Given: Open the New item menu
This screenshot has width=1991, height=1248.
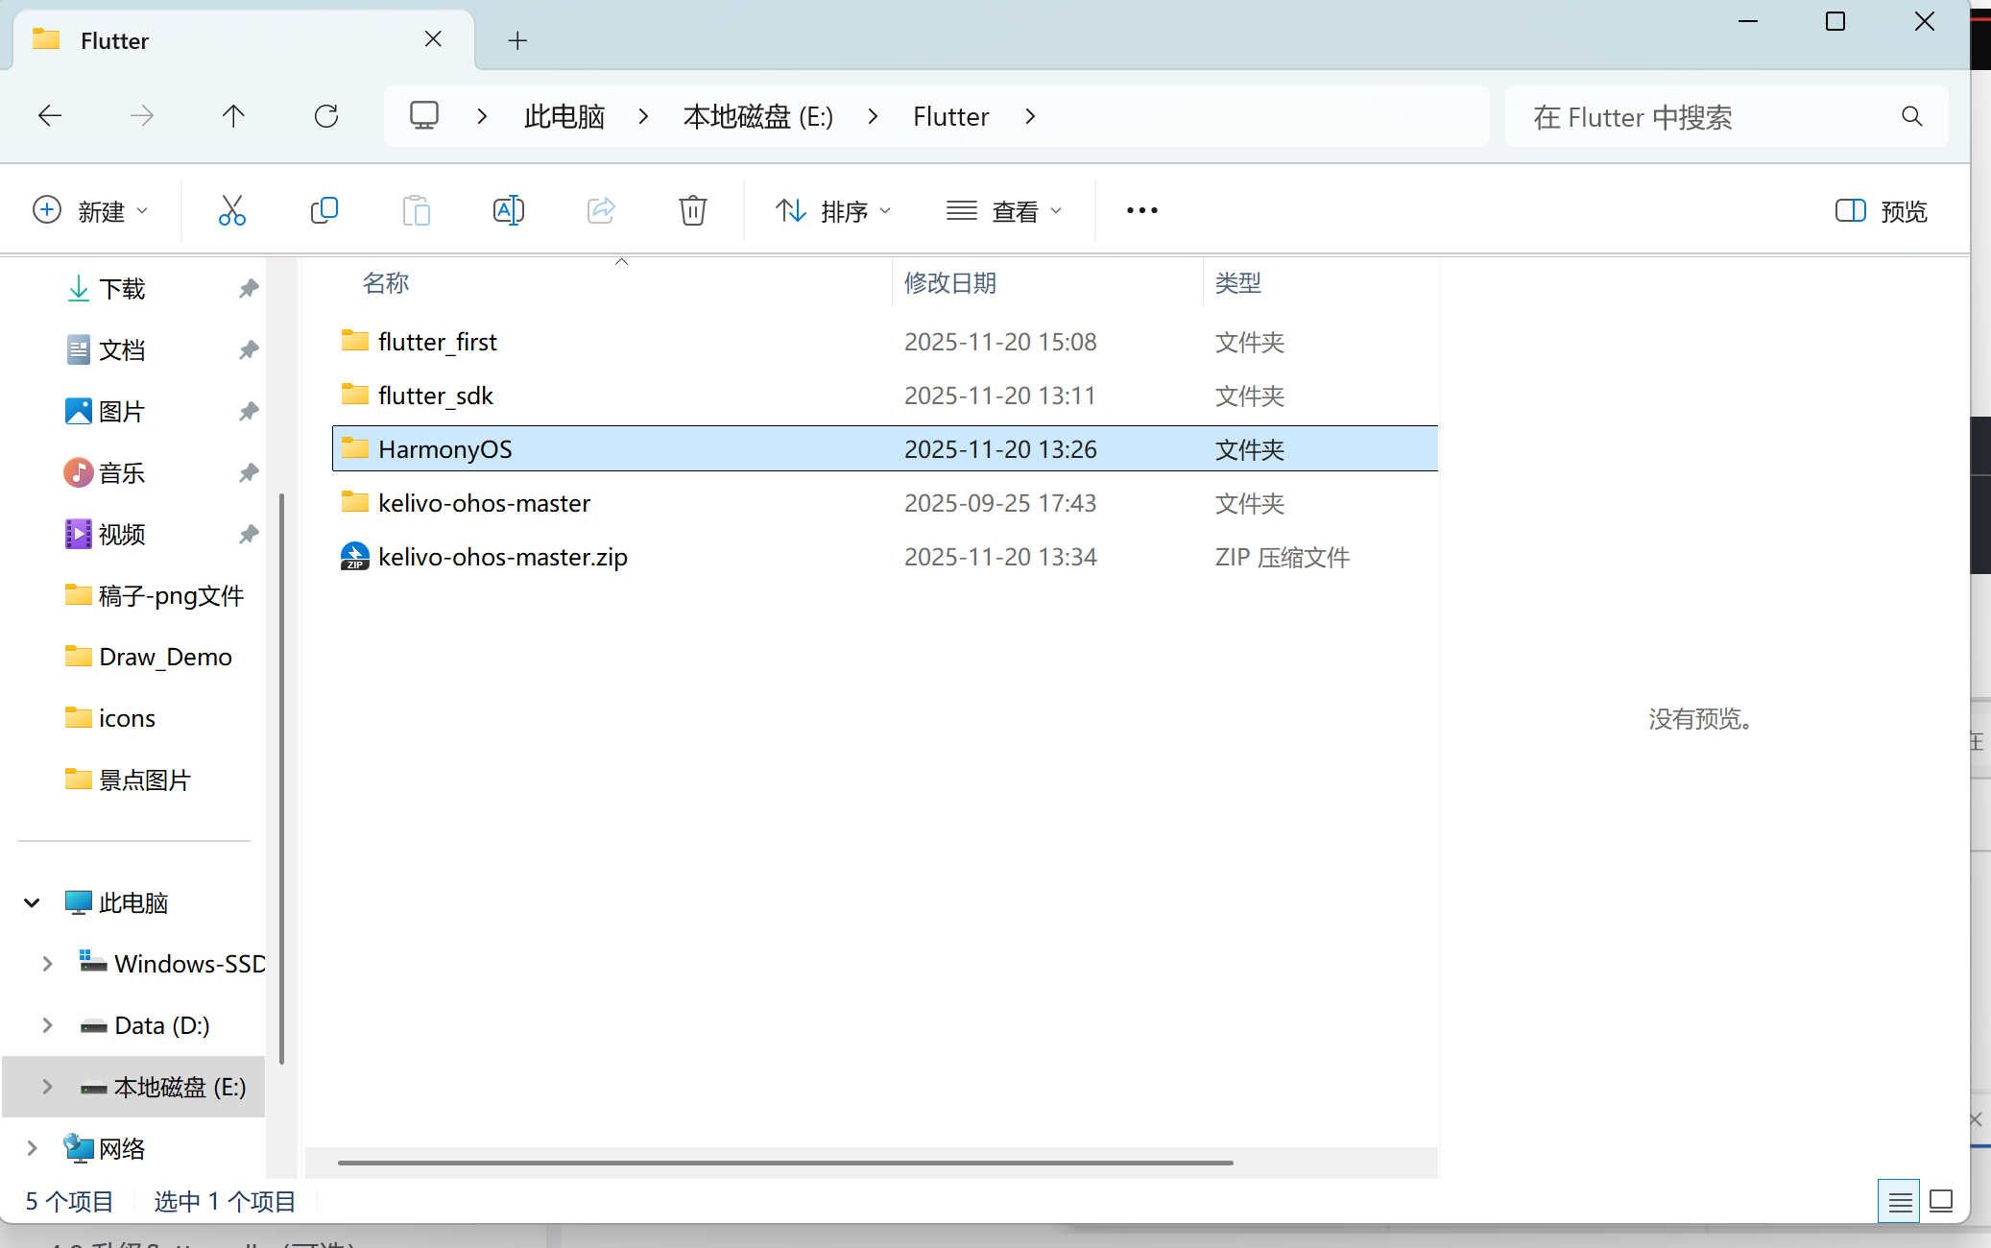Looking at the screenshot, I should [90, 210].
